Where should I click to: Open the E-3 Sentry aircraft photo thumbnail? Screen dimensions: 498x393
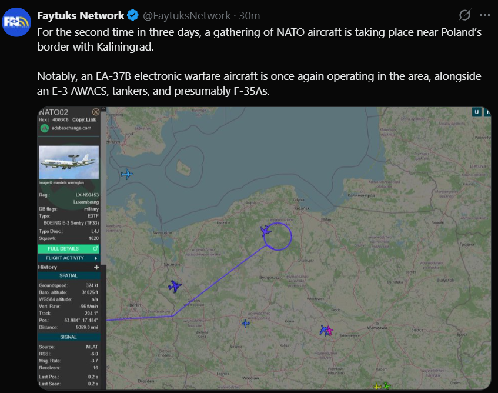click(69, 162)
